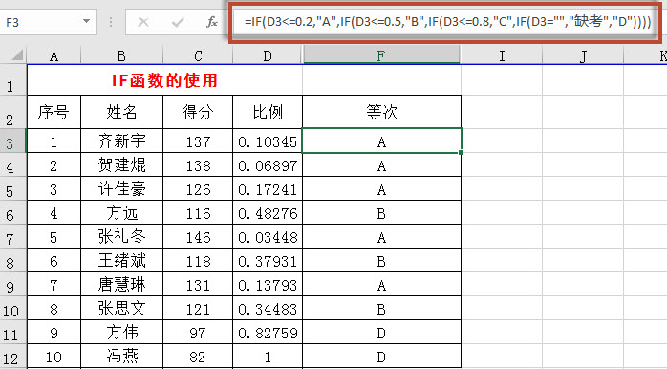Select column A header
Viewport: 667px width, 369px height.
tap(54, 55)
